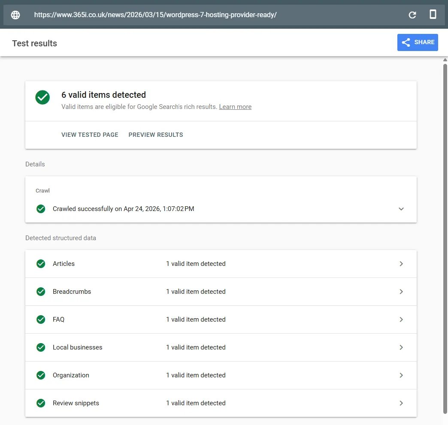Select the Review snippets label
The width and height of the screenshot is (448, 425).
click(x=76, y=403)
